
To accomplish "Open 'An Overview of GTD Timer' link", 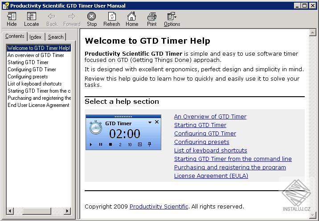I will [210, 117].
